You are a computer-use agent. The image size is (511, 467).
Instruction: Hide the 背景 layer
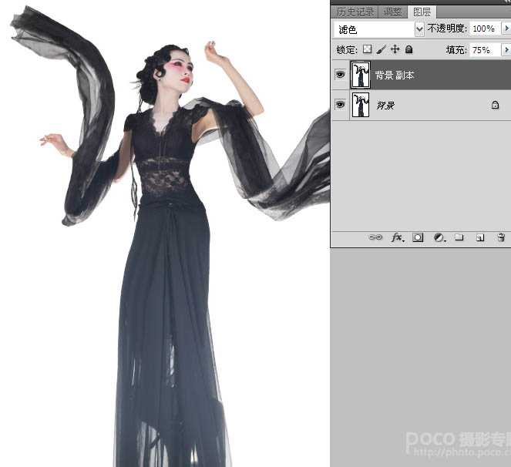point(340,105)
